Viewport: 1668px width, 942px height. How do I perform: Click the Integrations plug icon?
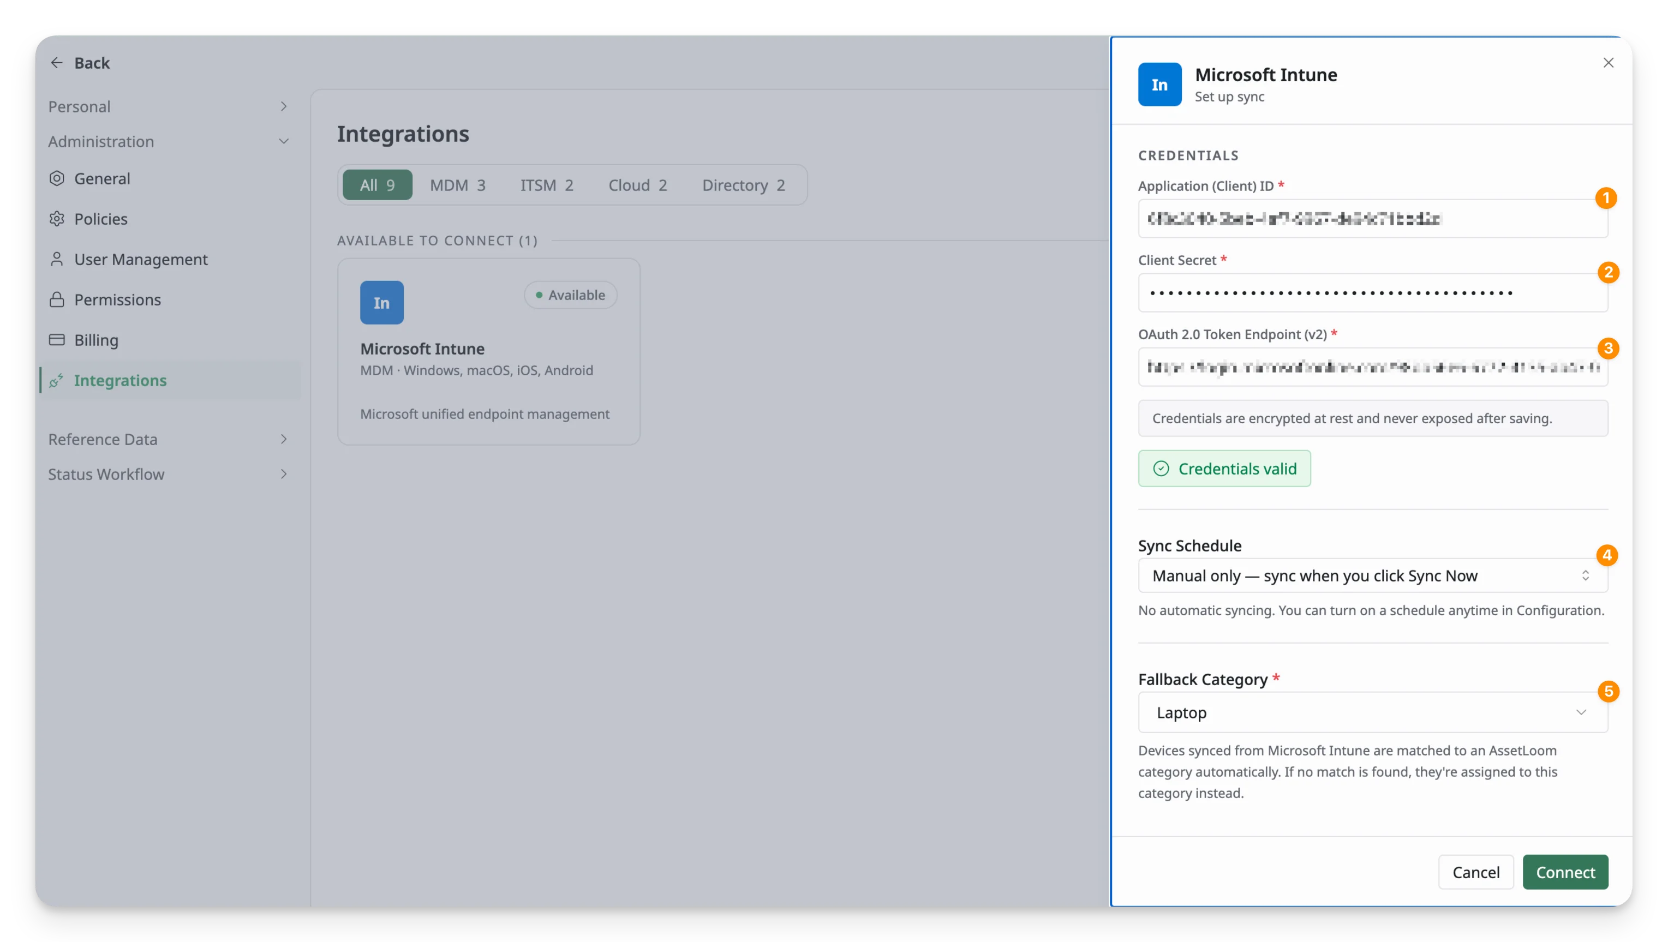tap(57, 381)
